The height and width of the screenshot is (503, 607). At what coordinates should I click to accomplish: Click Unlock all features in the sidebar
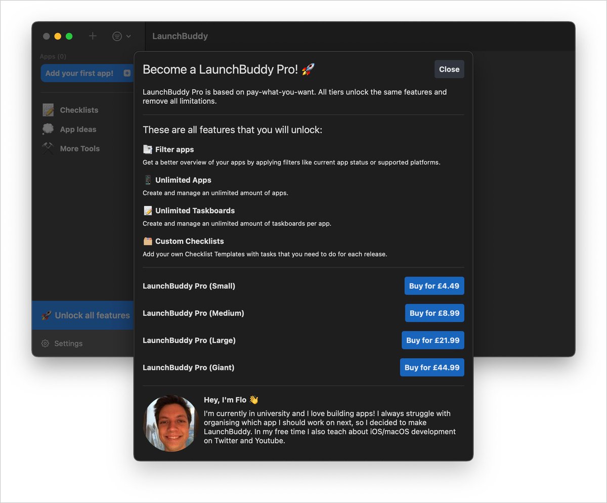[x=83, y=315]
